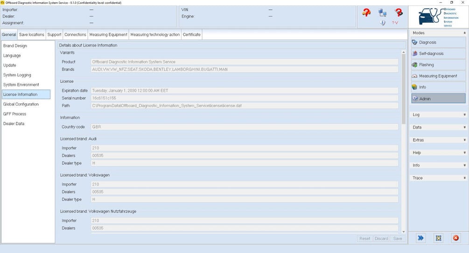Click the yellow ODIS app icon in title bar

pyautogui.click(x=3, y=2)
